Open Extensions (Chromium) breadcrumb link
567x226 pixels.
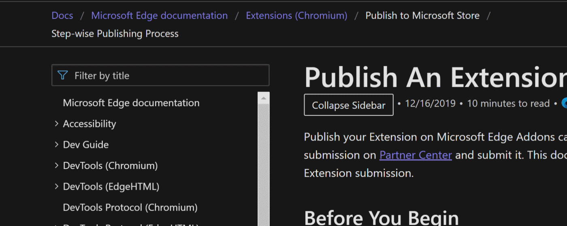point(296,16)
